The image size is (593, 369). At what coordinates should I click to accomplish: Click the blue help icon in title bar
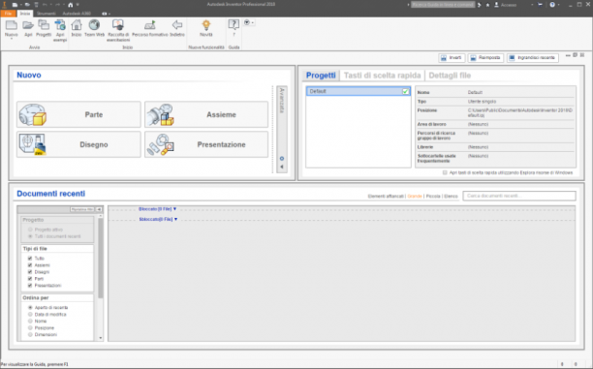point(552,5)
